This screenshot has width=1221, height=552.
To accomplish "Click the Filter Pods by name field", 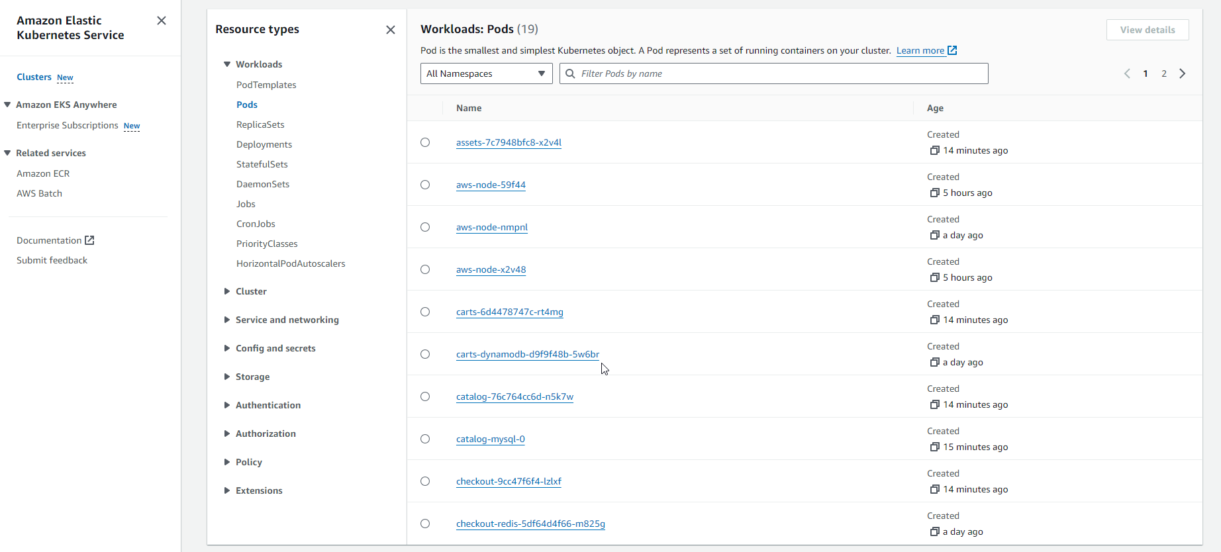I will pos(774,73).
